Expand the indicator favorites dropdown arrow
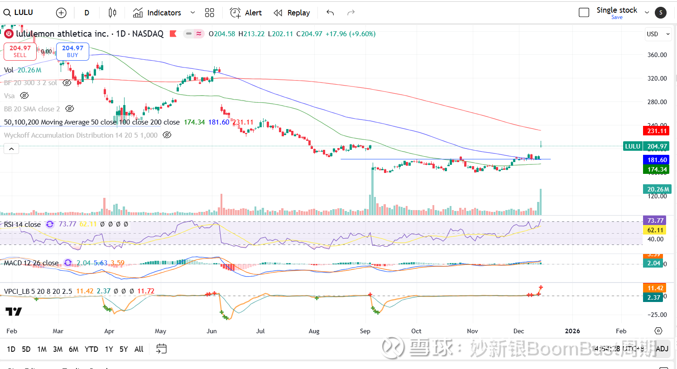This screenshot has height=369, width=677. click(192, 13)
